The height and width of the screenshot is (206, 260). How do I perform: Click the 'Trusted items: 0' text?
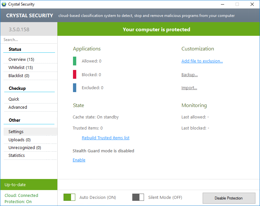tap(88, 128)
